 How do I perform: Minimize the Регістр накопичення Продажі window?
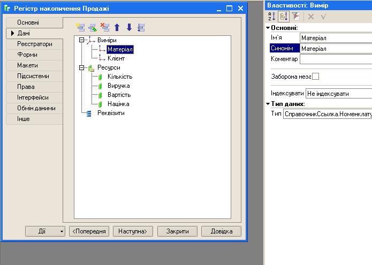[x=219, y=9]
